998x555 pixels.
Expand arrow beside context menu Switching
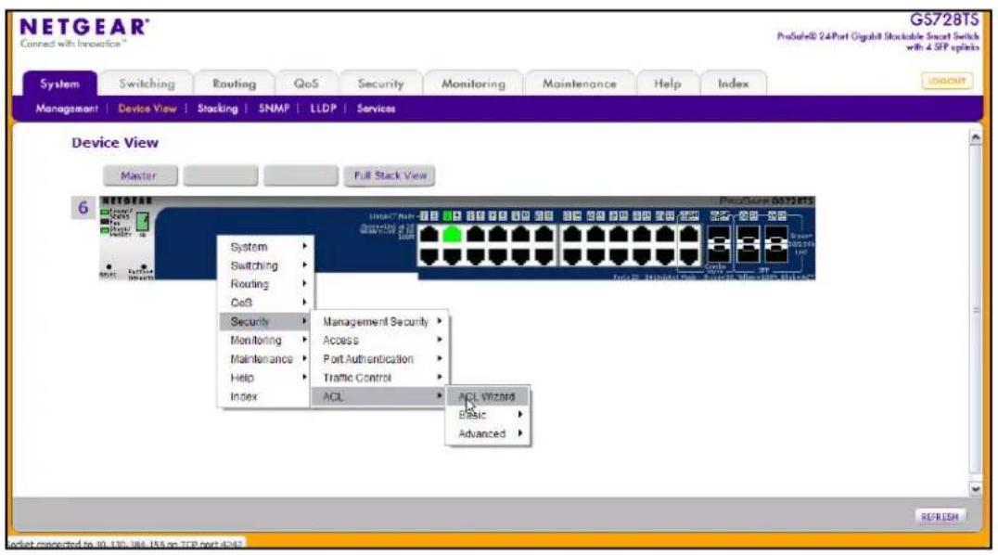pos(304,265)
